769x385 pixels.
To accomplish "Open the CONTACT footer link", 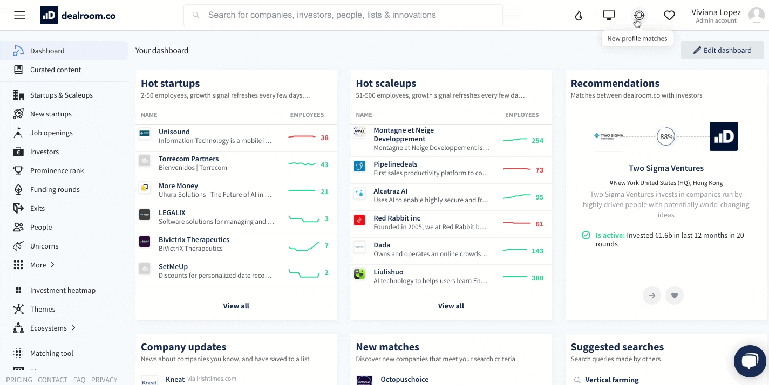I will pos(52,380).
